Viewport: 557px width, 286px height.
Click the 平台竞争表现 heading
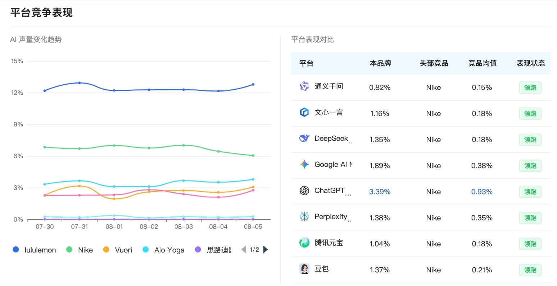pos(41,13)
